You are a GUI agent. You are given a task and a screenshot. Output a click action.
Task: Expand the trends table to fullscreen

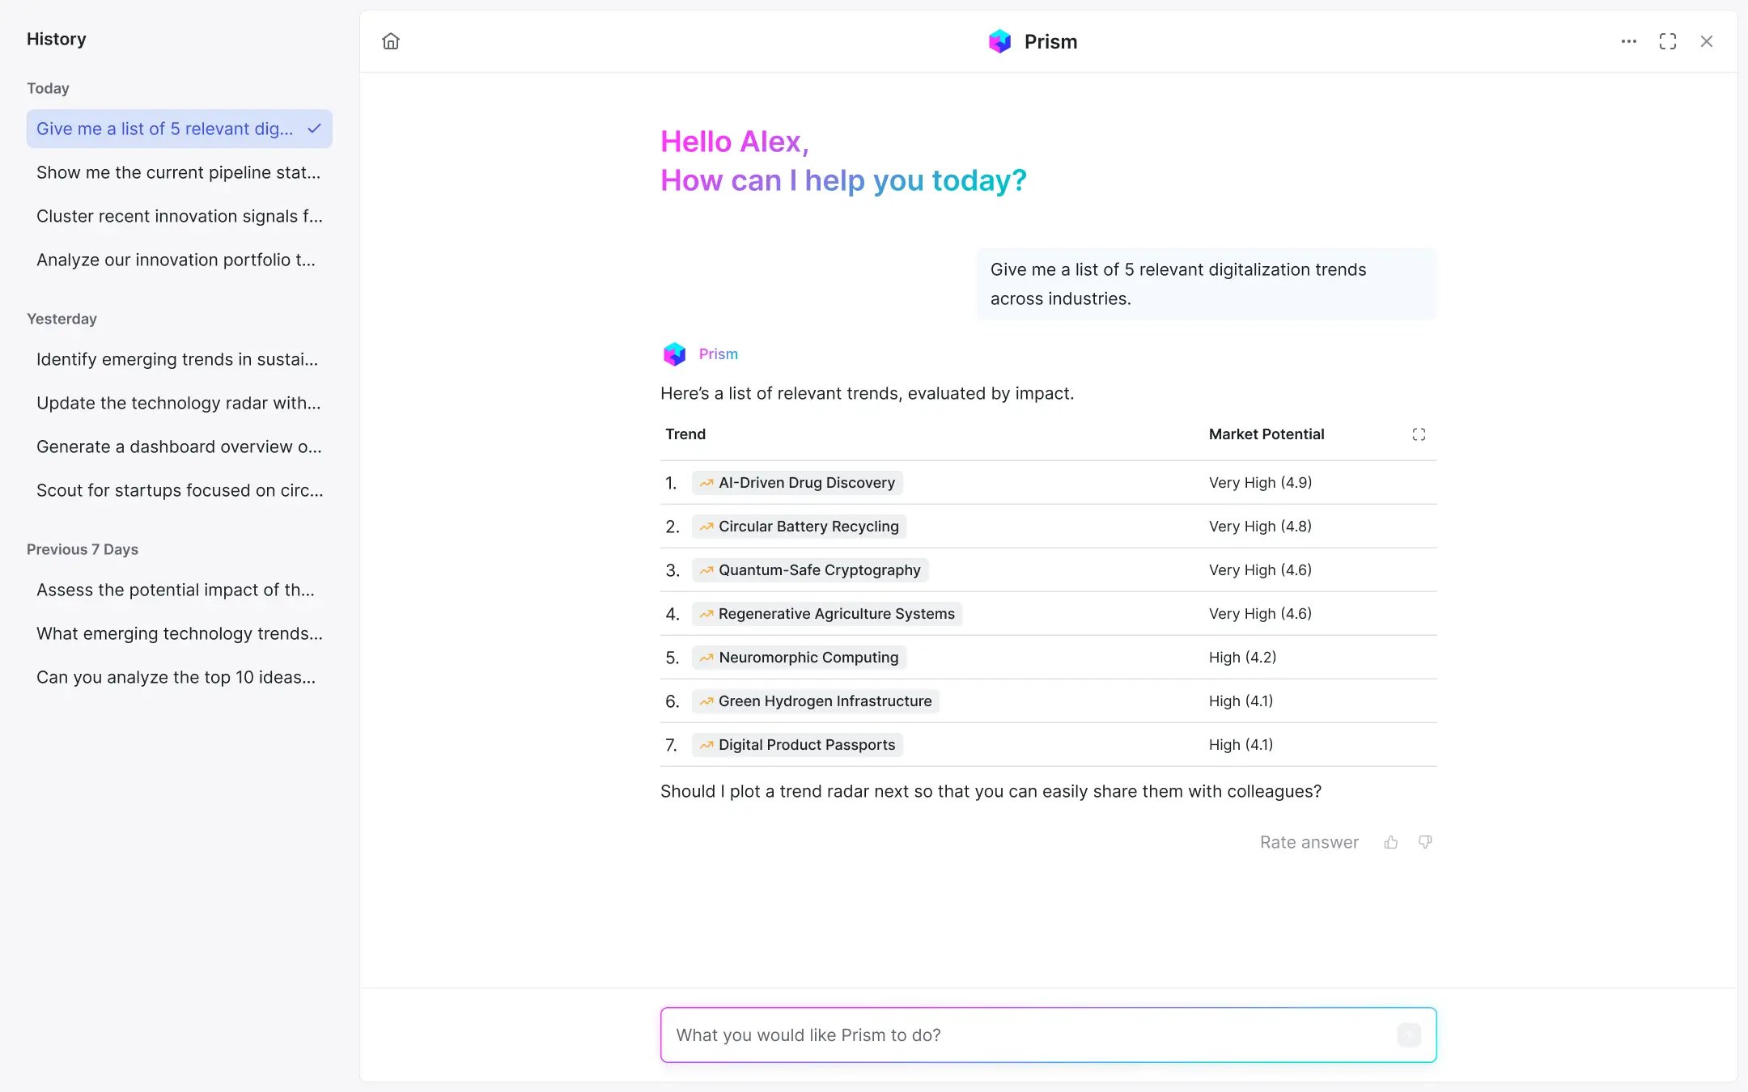[x=1419, y=434]
